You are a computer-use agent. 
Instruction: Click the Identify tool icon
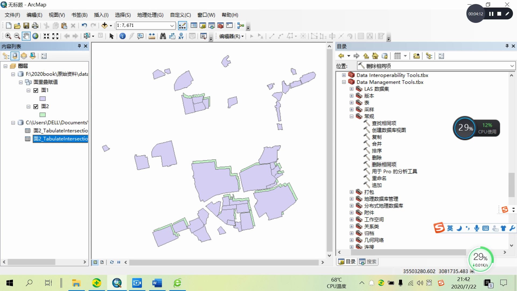pyautogui.click(x=123, y=36)
